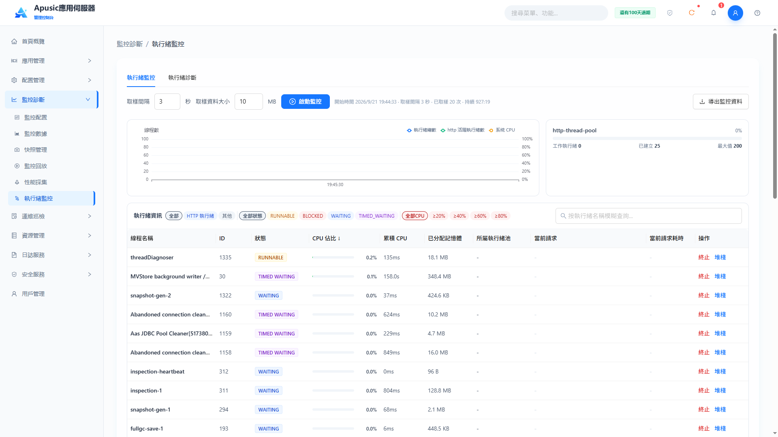778x437 pixels.
Task: Click the 安全服務 shield icon in sidebar
Action: click(14, 274)
